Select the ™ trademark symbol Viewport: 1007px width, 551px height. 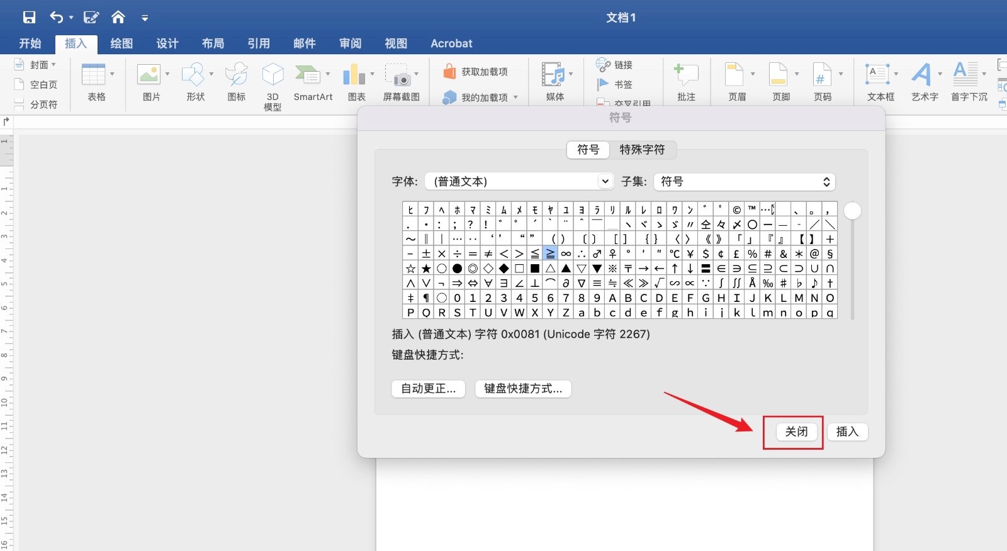click(x=752, y=209)
